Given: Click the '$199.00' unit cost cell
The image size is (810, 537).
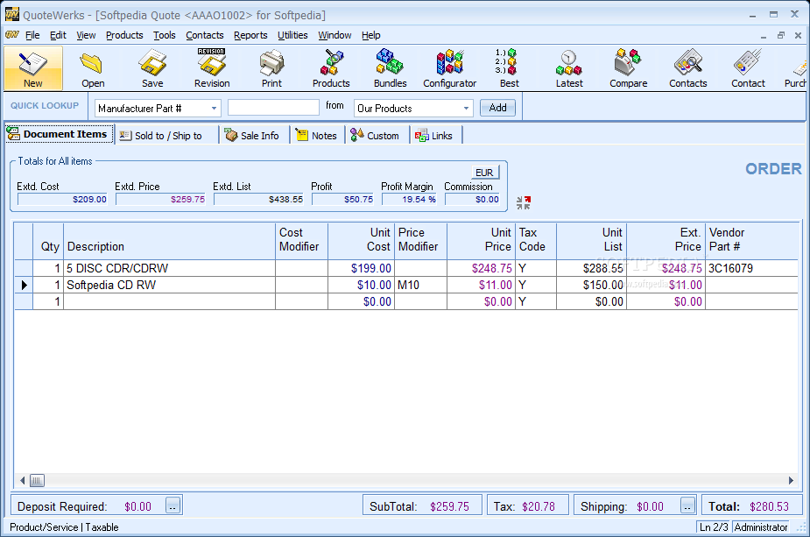Looking at the screenshot, I should pos(361,268).
